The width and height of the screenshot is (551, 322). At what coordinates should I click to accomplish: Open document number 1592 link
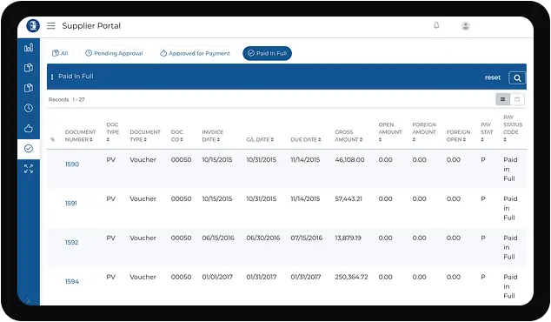(71, 242)
